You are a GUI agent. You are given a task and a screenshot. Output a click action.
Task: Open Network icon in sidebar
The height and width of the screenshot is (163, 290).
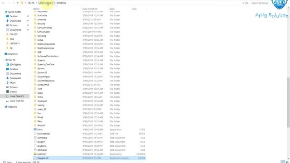(x=6, y=107)
